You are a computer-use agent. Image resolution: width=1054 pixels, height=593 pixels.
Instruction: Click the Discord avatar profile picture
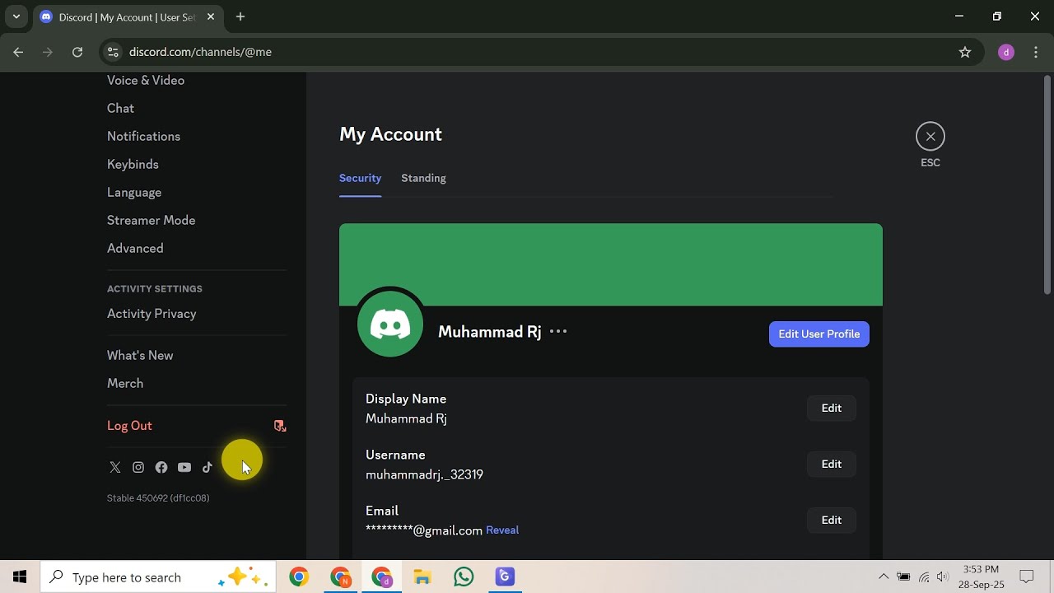(x=390, y=324)
